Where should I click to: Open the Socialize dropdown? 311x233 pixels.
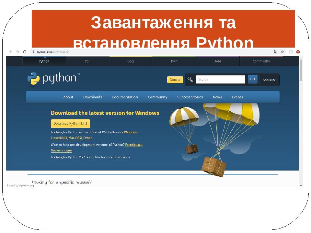(x=269, y=80)
